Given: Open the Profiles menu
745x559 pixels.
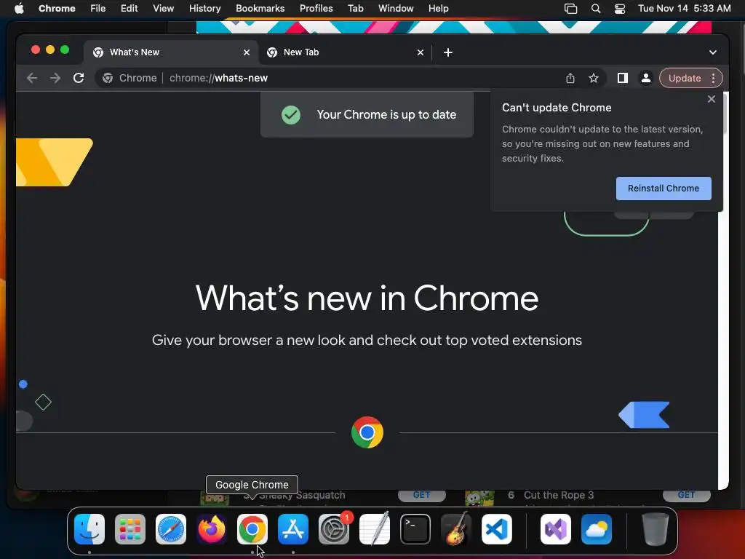Looking at the screenshot, I should tap(316, 9).
